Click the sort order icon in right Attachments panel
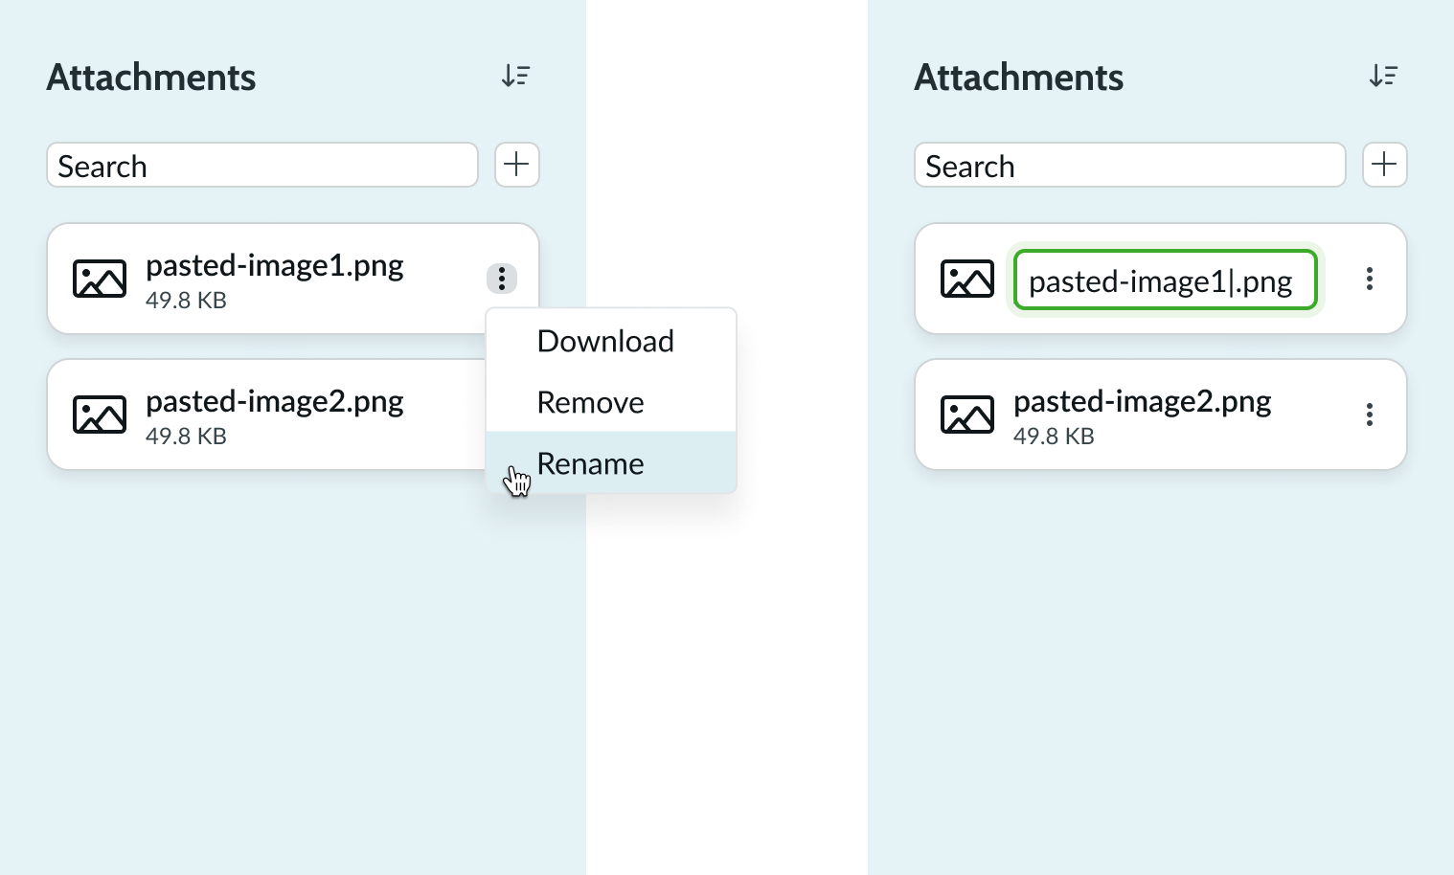This screenshot has height=875, width=1454. click(1383, 75)
